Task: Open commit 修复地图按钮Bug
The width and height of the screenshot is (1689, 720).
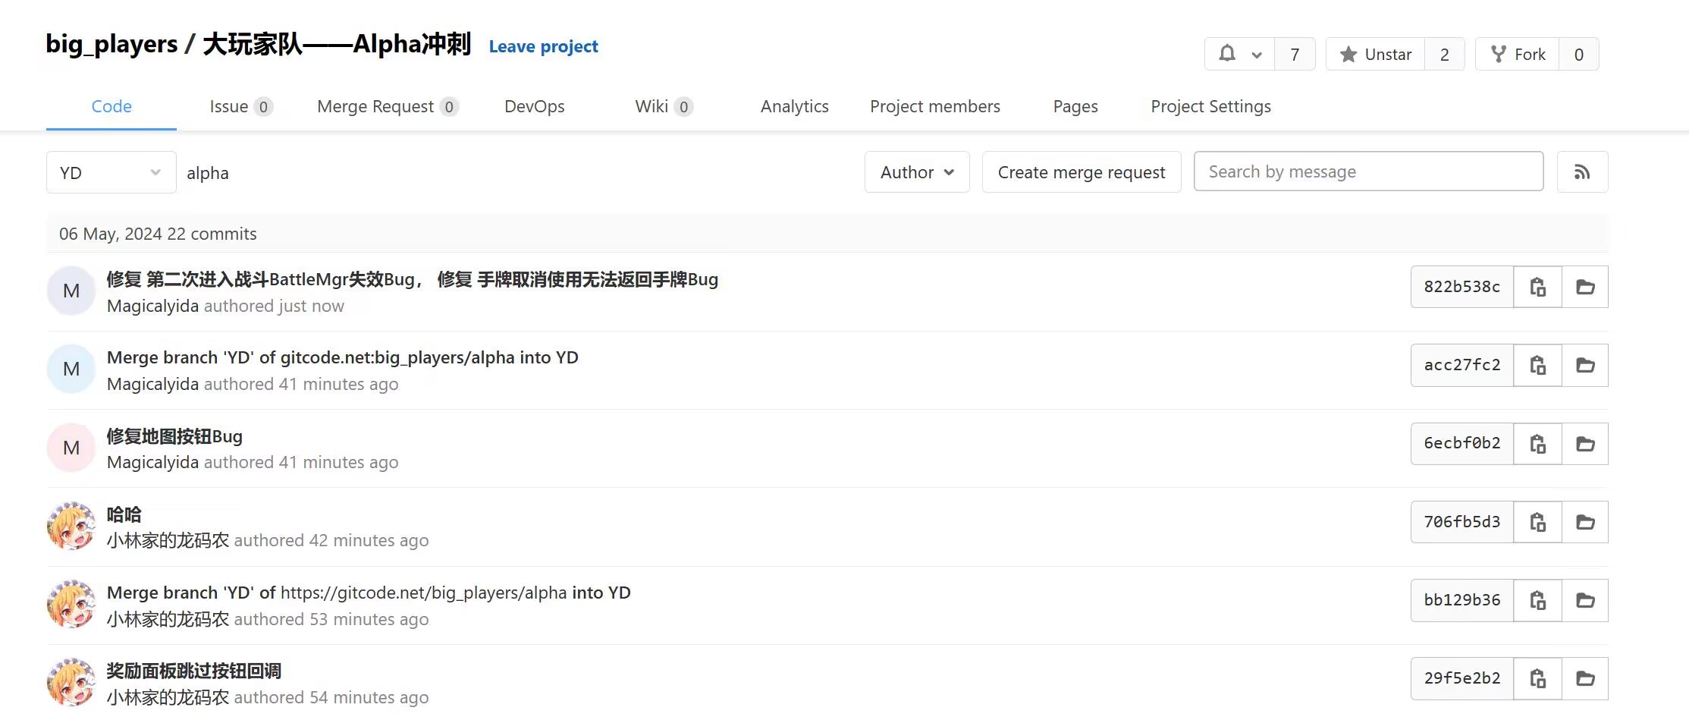Action: point(174,436)
